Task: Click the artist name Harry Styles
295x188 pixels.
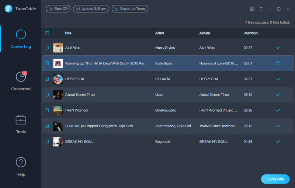Action: (165, 48)
